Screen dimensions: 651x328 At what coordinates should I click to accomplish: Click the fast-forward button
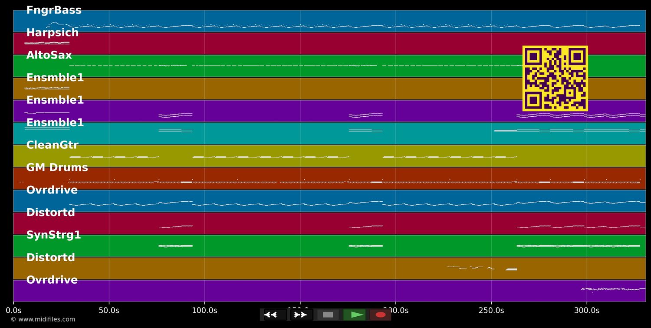300,315
